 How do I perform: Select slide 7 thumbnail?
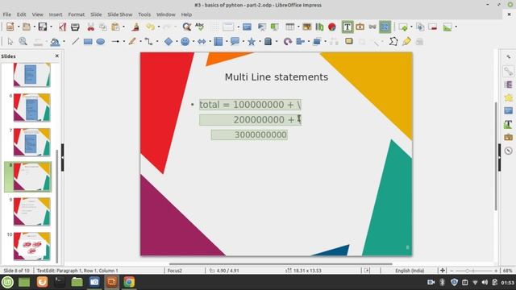32,142
